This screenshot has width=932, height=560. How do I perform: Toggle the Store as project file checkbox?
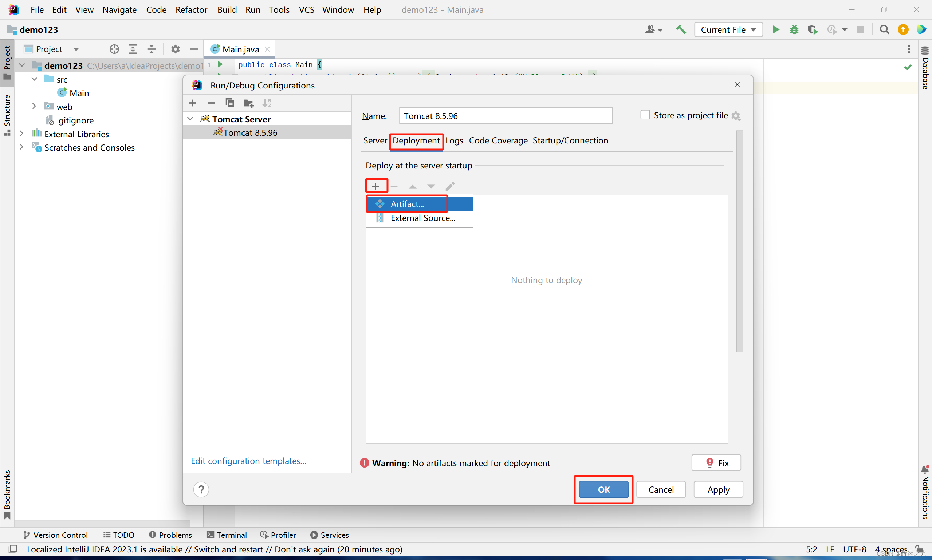(644, 115)
